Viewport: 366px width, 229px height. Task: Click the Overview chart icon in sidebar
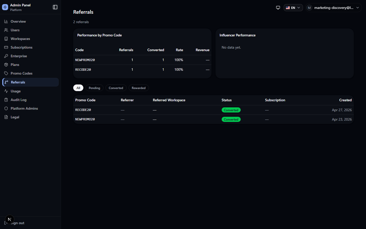point(6,21)
